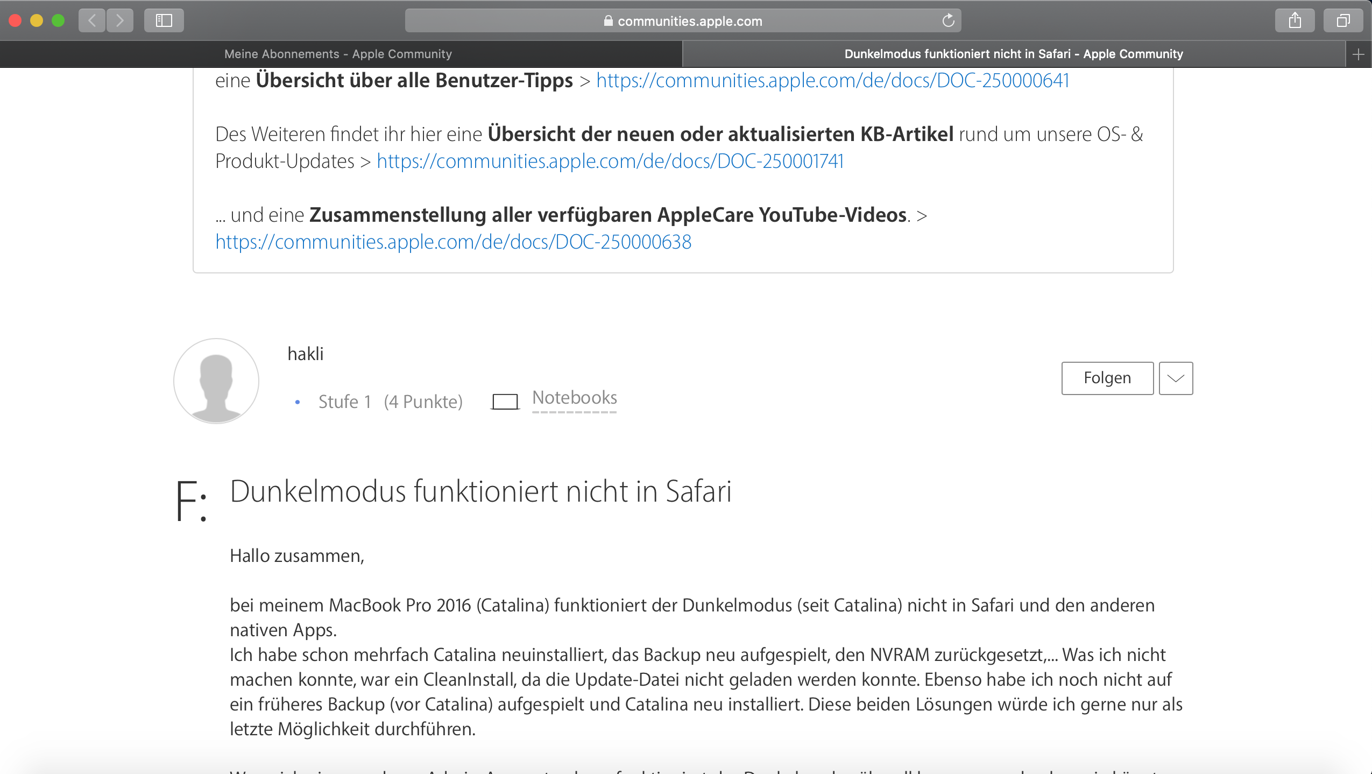
Task: Click hakli's profile avatar image
Action: [216, 381]
